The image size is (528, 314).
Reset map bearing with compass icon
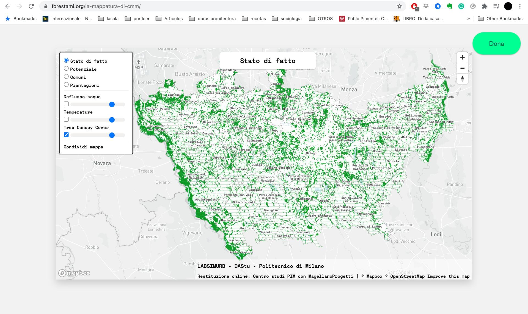[x=462, y=79]
